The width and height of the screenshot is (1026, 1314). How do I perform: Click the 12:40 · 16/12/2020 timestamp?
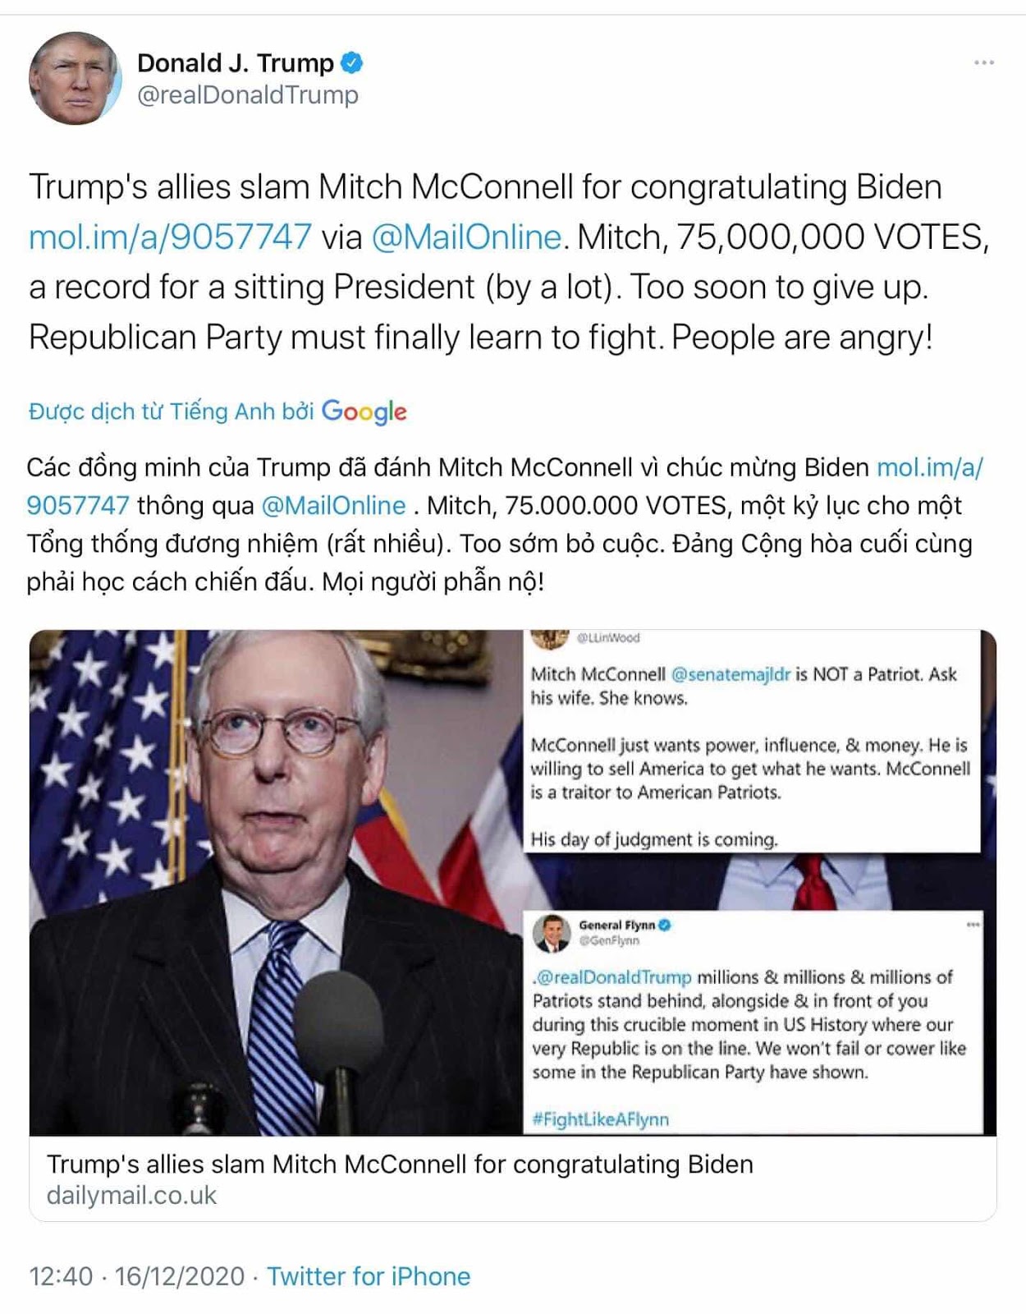click(136, 1276)
